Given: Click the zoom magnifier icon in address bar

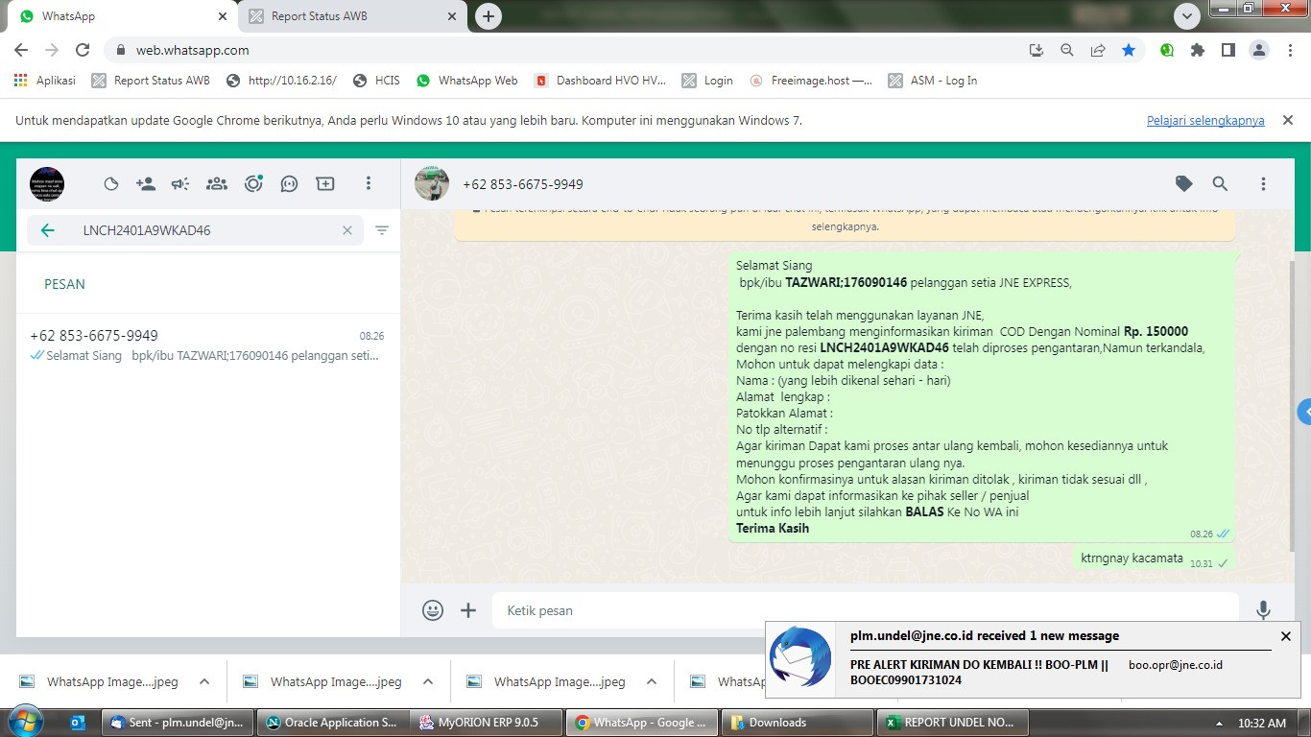Looking at the screenshot, I should click(1067, 50).
